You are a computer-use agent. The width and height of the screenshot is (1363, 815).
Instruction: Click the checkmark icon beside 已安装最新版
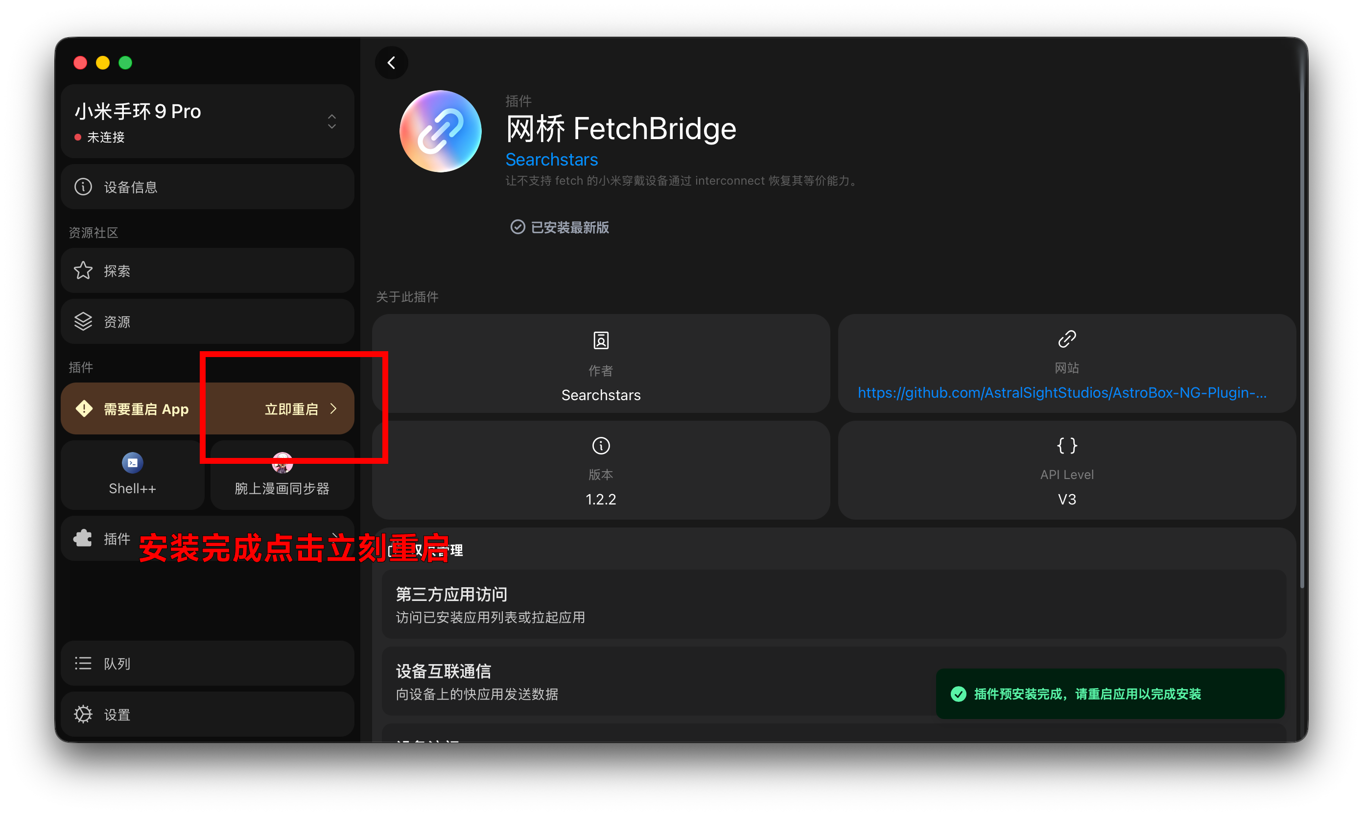pos(517,227)
